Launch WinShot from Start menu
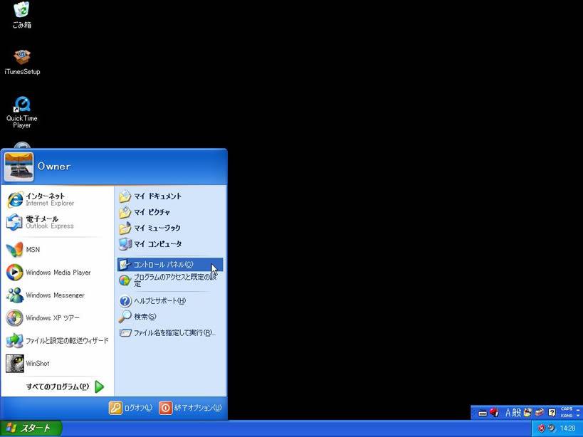The width and height of the screenshot is (583, 437). click(57, 363)
